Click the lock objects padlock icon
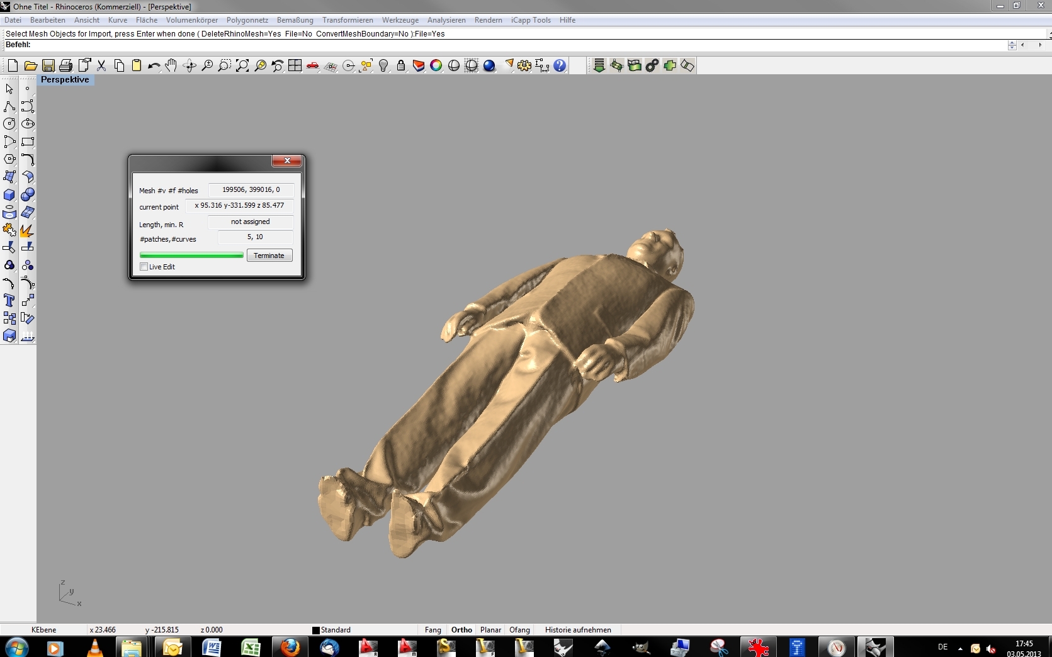The height and width of the screenshot is (657, 1052). coord(400,65)
